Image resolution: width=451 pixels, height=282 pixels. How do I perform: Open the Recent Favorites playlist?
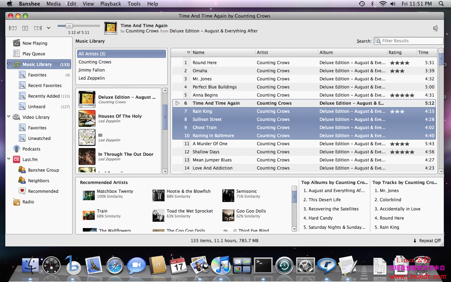pos(45,85)
